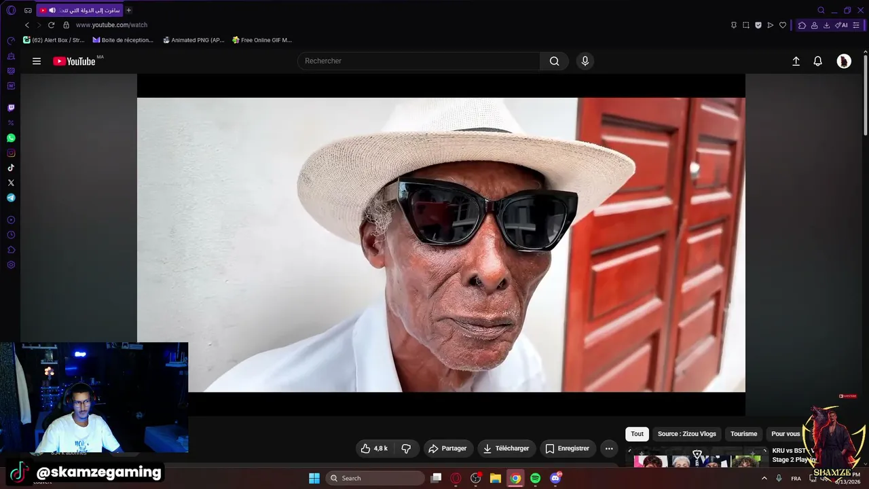The height and width of the screenshot is (489, 869).
Task: Reload the current page
Action: tap(51, 25)
